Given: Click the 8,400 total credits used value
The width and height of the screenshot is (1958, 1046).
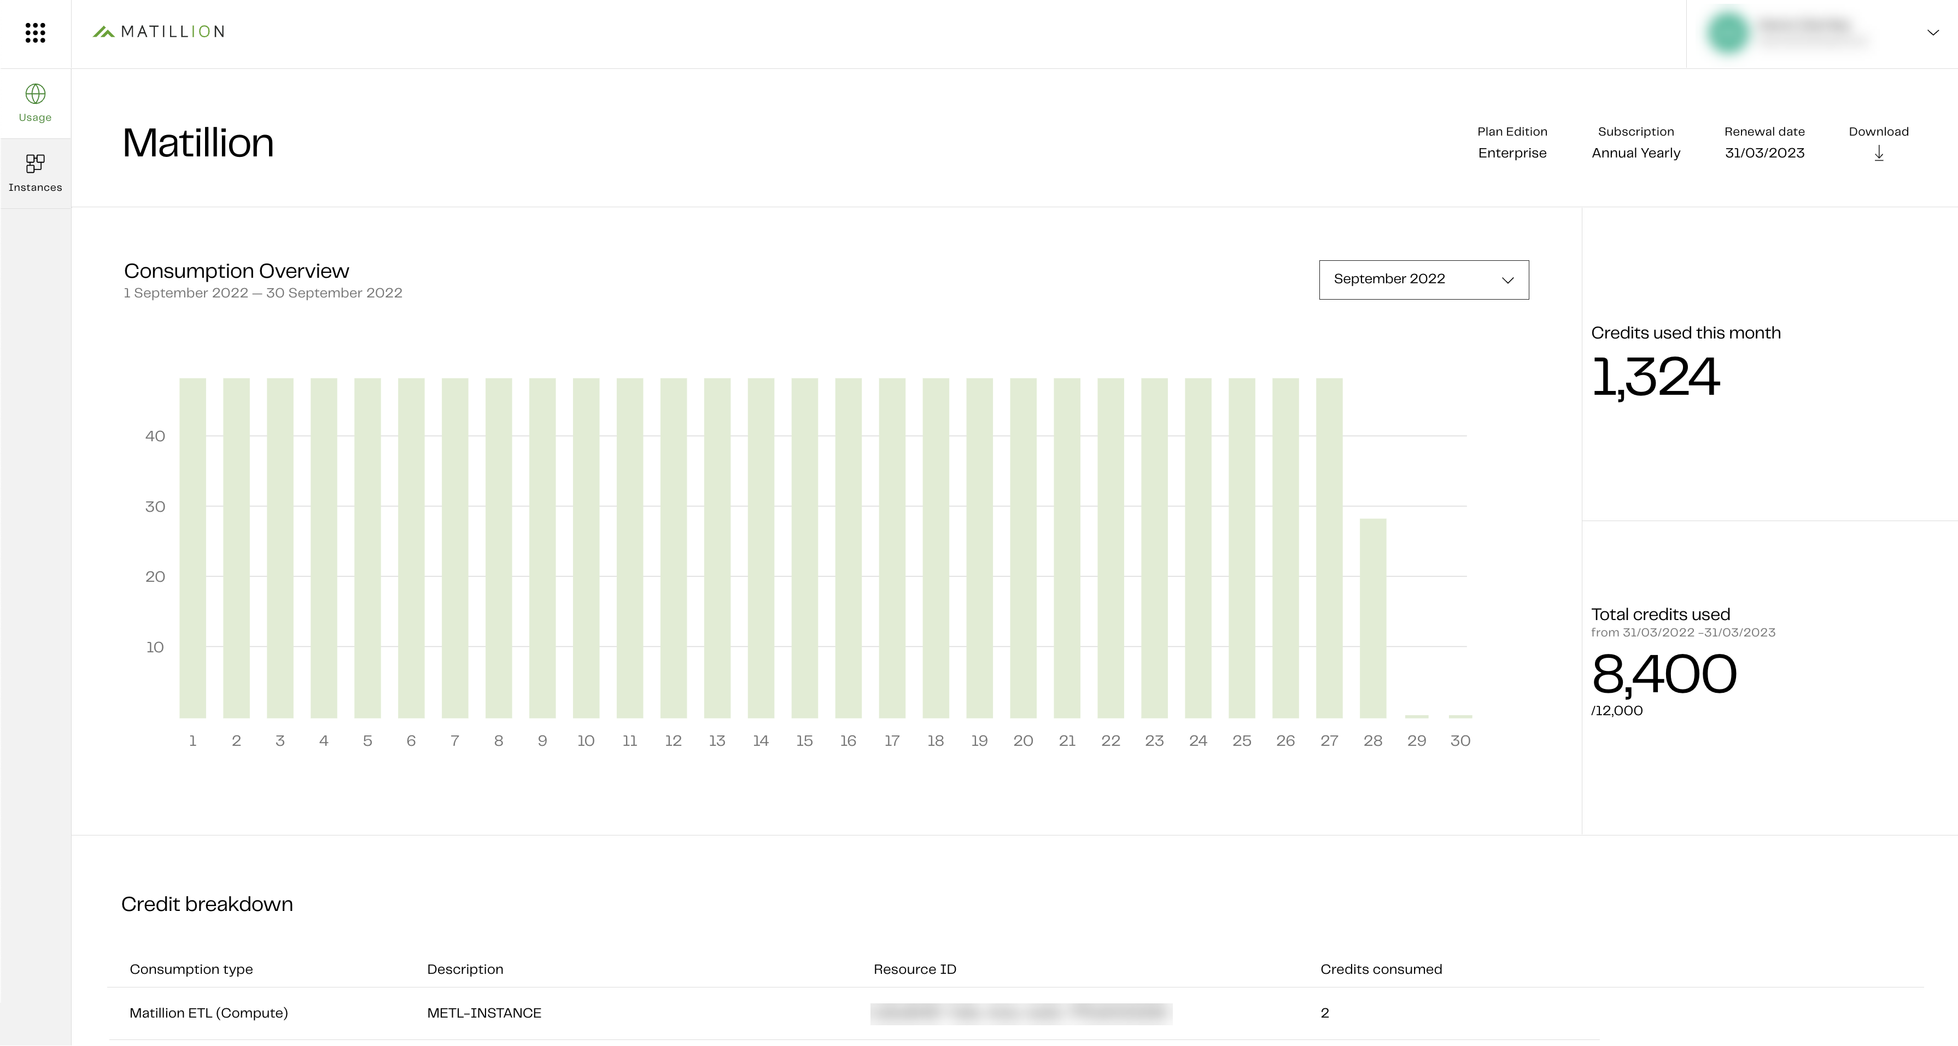Looking at the screenshot, I should pyautogui.click(x=1664, y=674).
